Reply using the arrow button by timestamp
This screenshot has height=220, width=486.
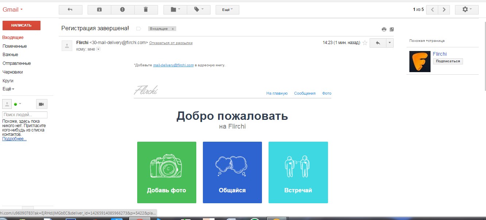378,43
